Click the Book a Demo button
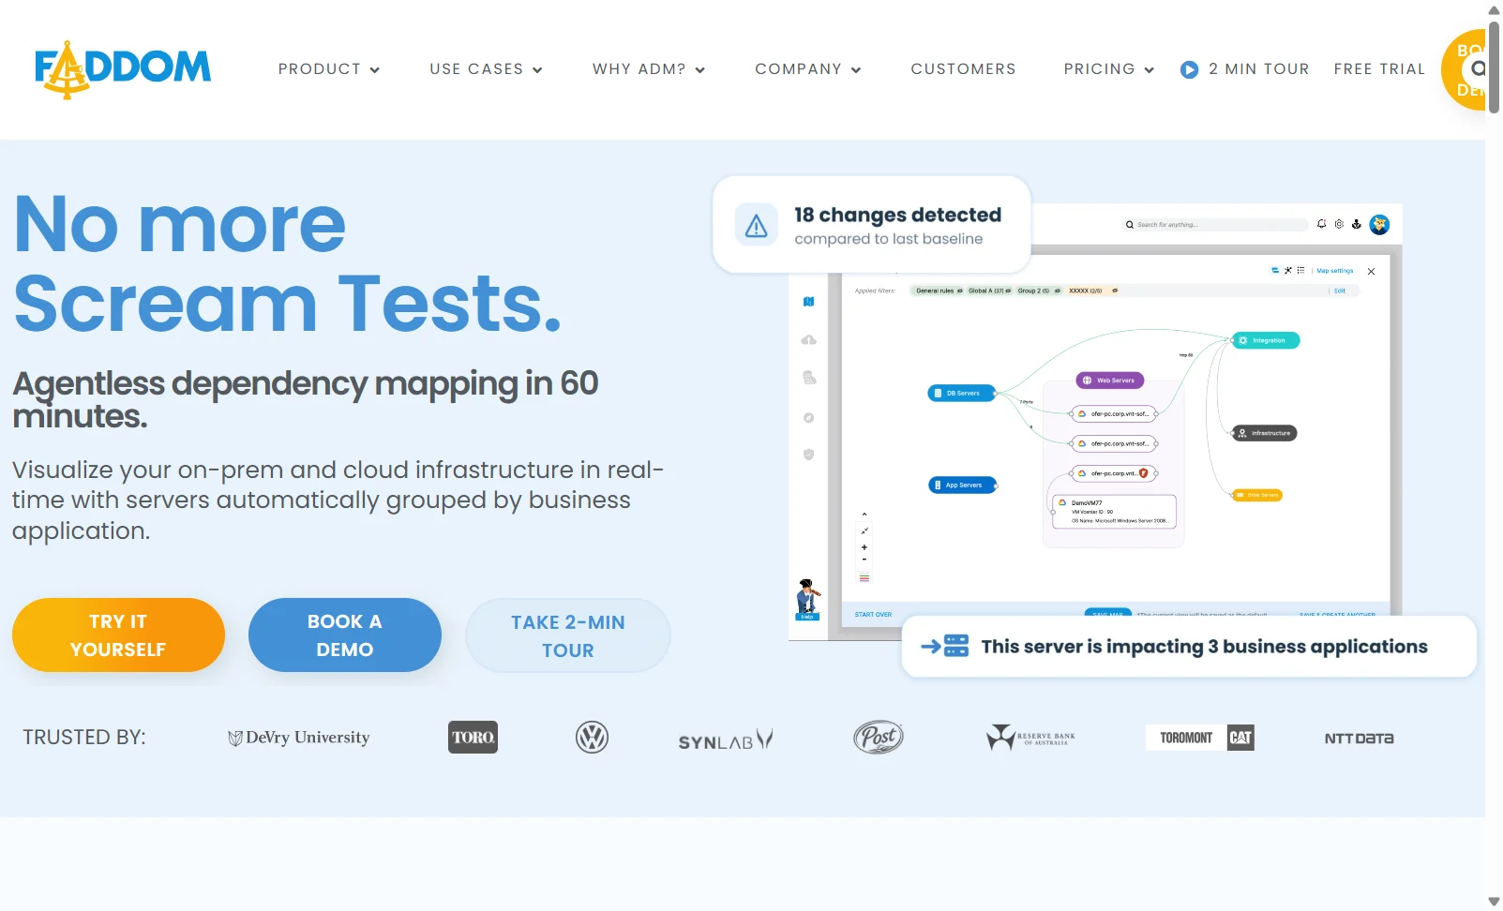This screenshot has height=911, width=1503. point(344,635)
